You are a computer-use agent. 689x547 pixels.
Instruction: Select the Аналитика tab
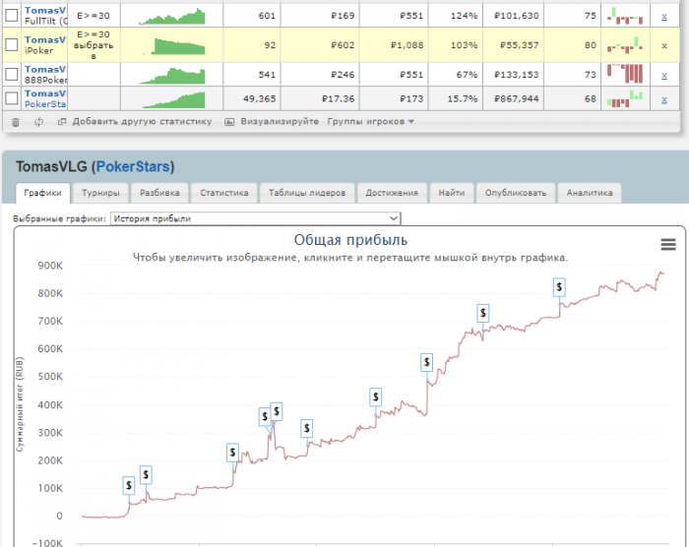coord(590,193)
